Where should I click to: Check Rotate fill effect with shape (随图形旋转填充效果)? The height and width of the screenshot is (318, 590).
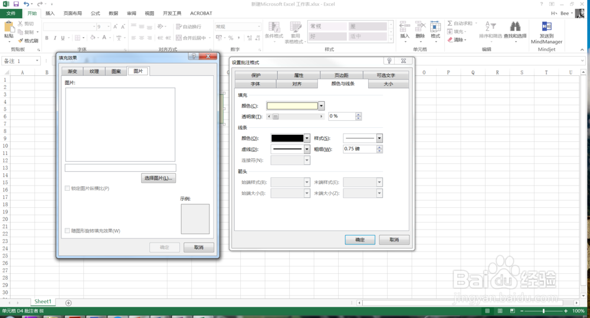[67, 230]
